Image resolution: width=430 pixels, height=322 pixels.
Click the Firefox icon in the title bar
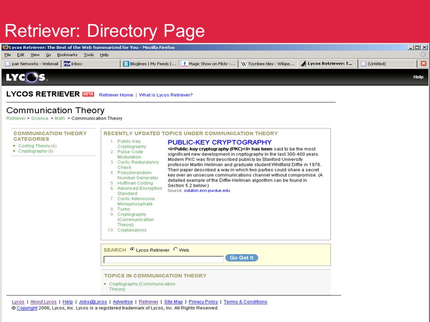click(5, 47)
